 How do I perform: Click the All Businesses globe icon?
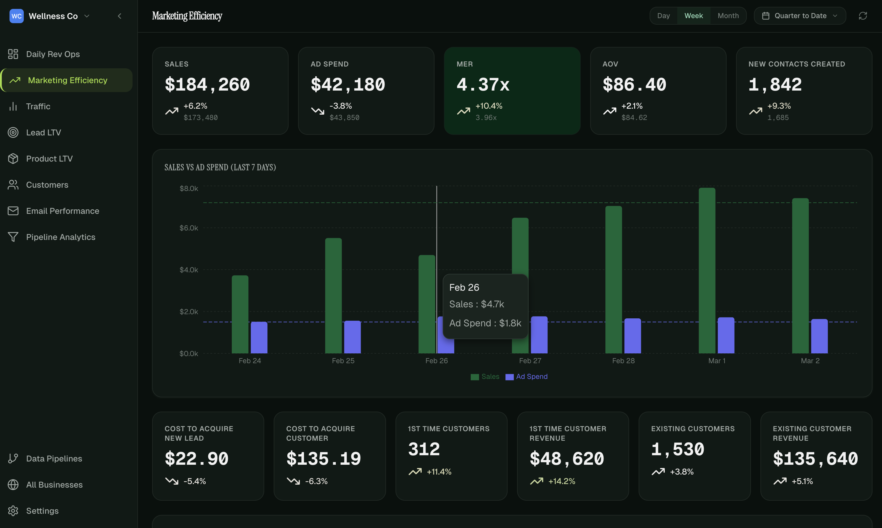(13, 485)
